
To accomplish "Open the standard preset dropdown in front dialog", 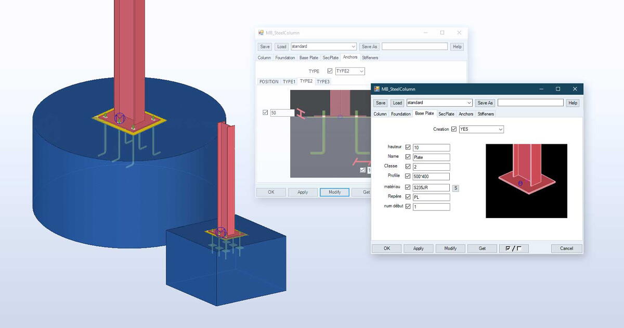I will [468, 103].
